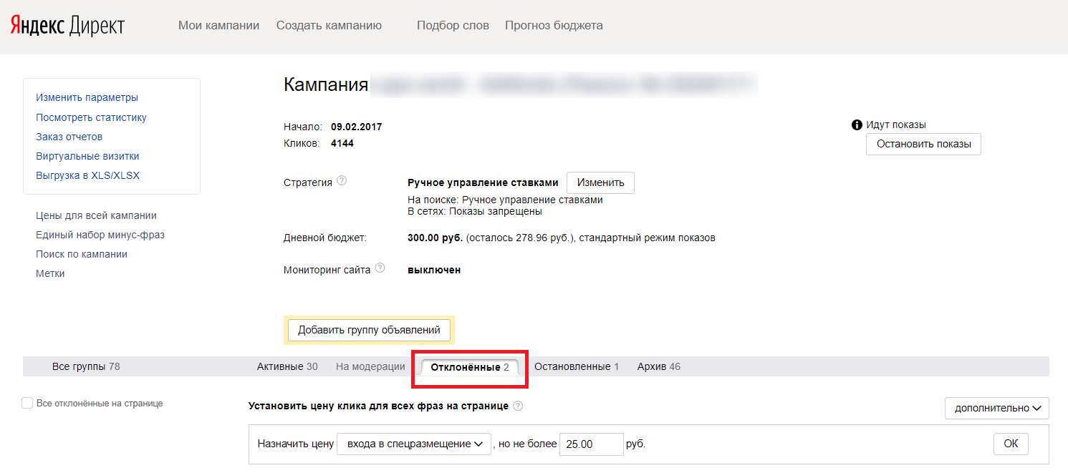Open the Архив 46 tab
Viewport: 1068px width, 473px height.
pyautogui.click(x=658, y=366)
